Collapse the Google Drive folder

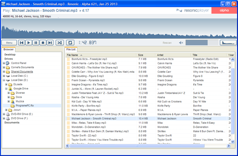(6, 89)
